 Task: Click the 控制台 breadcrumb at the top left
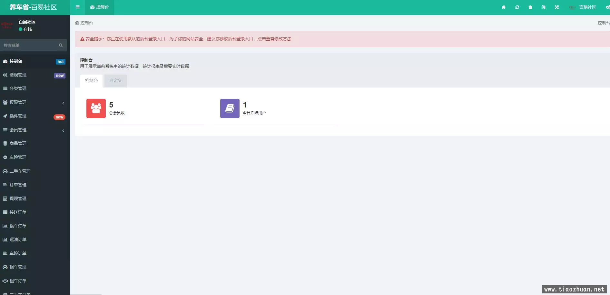pos(84,23)
